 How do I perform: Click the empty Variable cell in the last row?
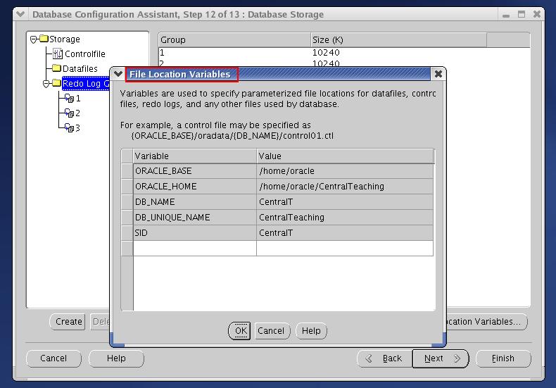[195, 249]
